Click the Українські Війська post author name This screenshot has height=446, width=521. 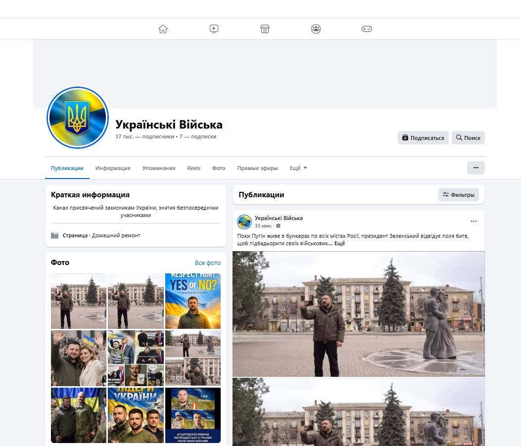click(279, 218)
